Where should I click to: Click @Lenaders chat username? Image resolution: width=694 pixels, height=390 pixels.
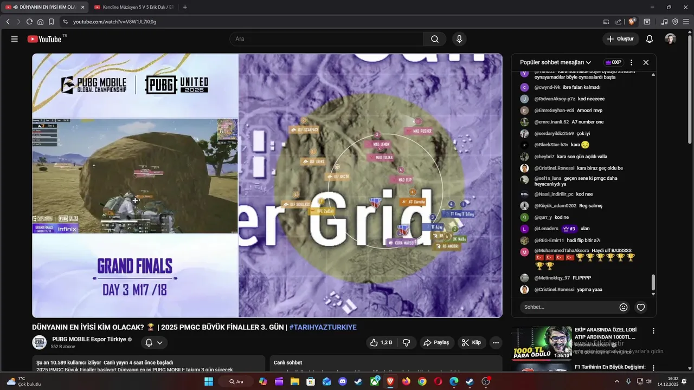pos(546,229)
